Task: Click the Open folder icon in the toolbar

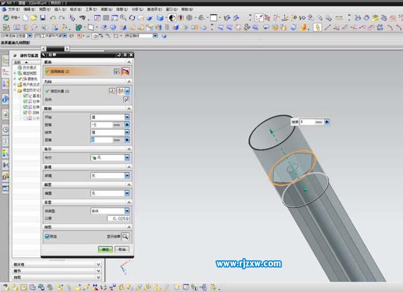Action: [34, 18]
